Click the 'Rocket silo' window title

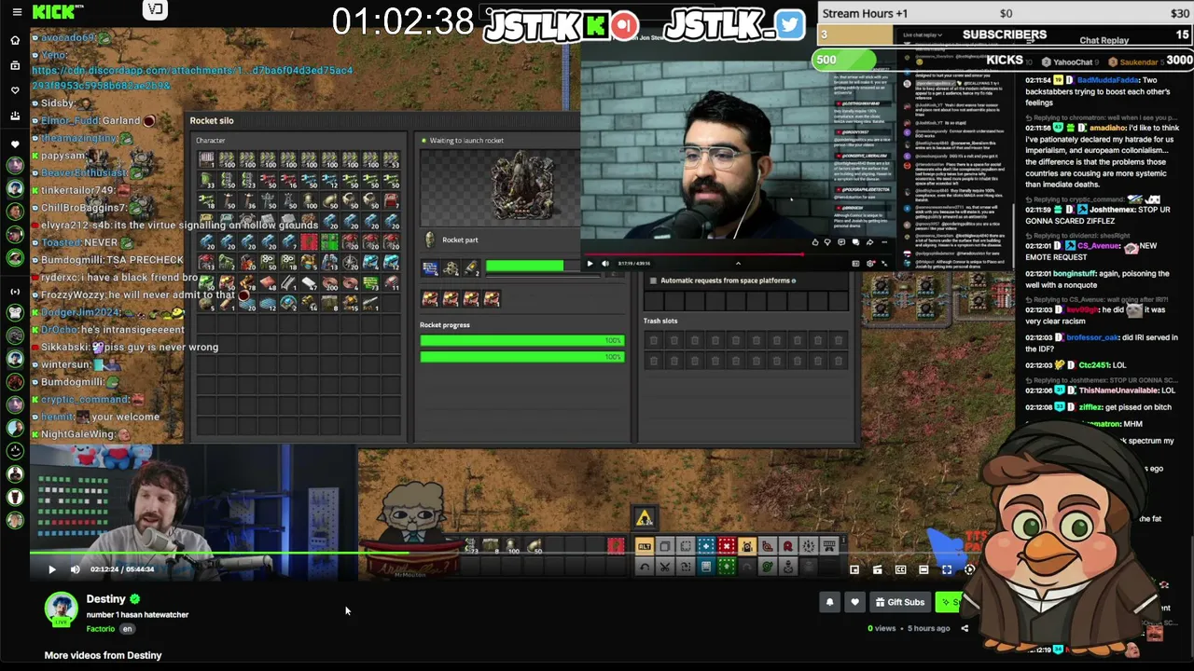[x=212, y=120]
